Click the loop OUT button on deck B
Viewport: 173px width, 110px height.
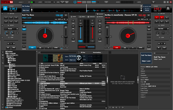coord(164,48)
